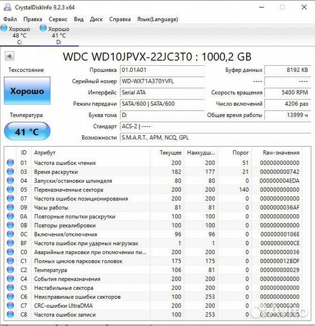Open the Правка menu
Image resolution: width=315 pixels, height=326 pixels.
[33, 19]
